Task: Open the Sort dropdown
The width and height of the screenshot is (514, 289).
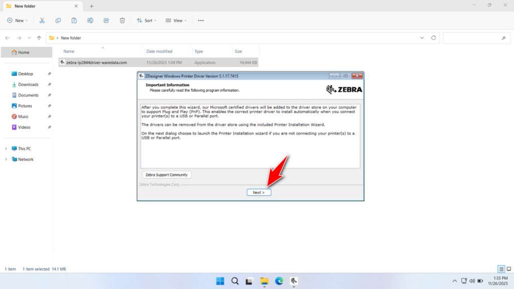Action: 147,20
